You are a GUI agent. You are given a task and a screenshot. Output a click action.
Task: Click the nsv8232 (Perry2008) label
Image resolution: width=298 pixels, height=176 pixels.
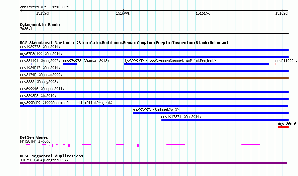pyautogui.click(x=39, y=82)
